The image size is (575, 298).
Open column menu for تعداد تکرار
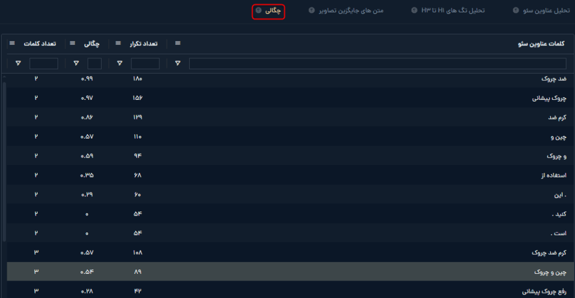tap(118, 43)
